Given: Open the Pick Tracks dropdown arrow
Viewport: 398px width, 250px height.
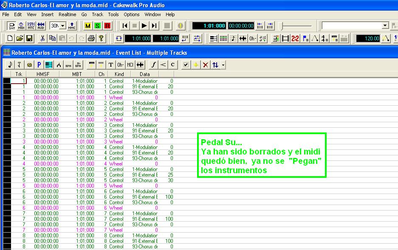Looking at the screenshot, I should point(223,65).
